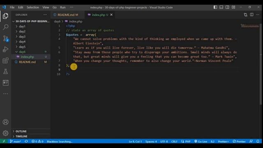Viewport: 263px width, 148px height.
Task: Collapse the 30-DAYS-OF-PHP-BEGINN... root folder
Action: 31,21
